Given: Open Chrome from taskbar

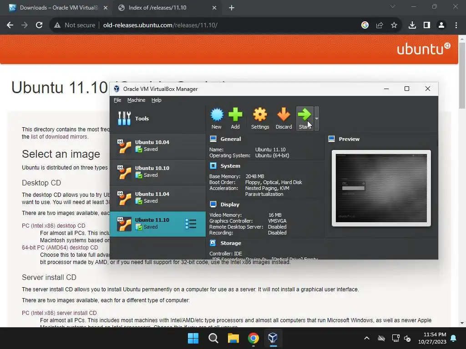Looking at the screenshot, I should tap(253, 338).
